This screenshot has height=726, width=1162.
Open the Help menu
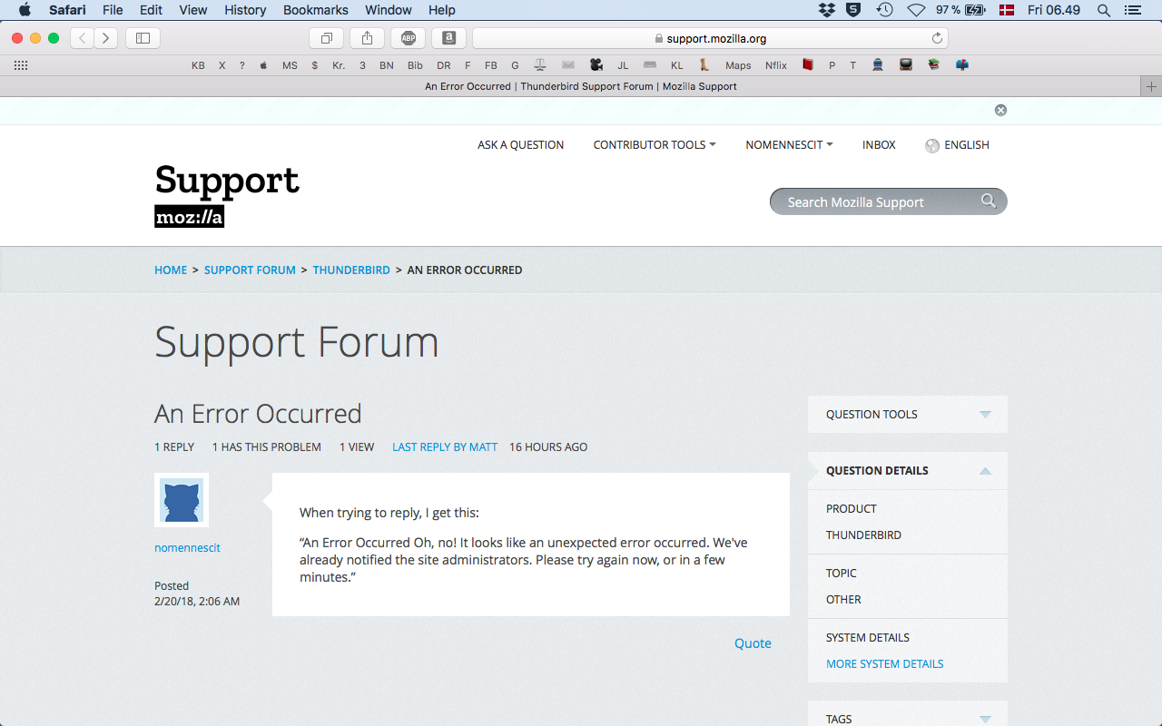pos(442,10)
